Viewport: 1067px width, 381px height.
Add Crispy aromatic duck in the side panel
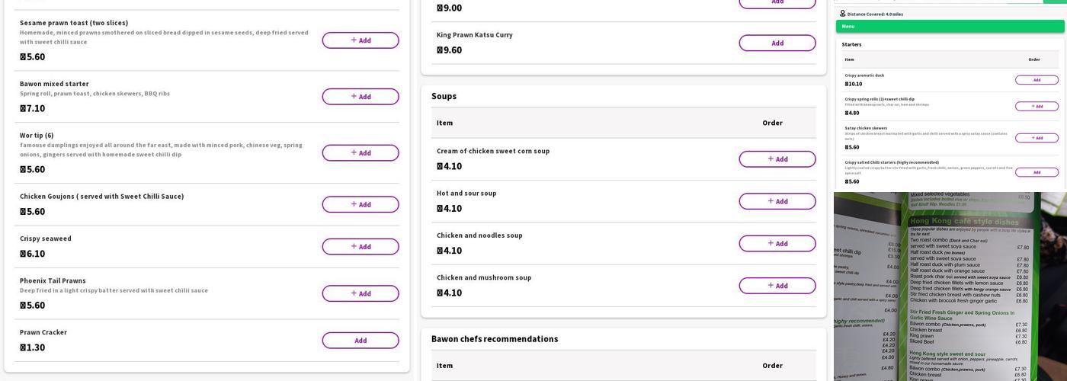click(x=1037, y=80)
